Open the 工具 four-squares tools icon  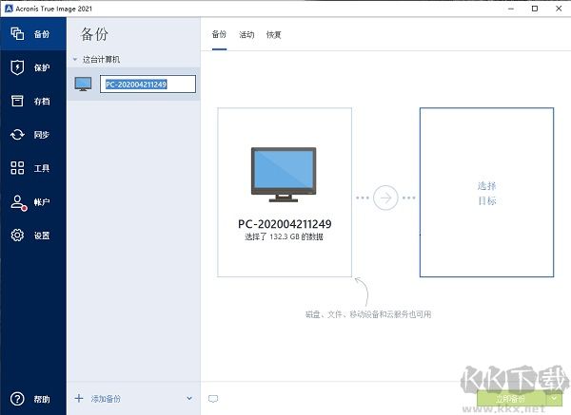tap(17, 168)
